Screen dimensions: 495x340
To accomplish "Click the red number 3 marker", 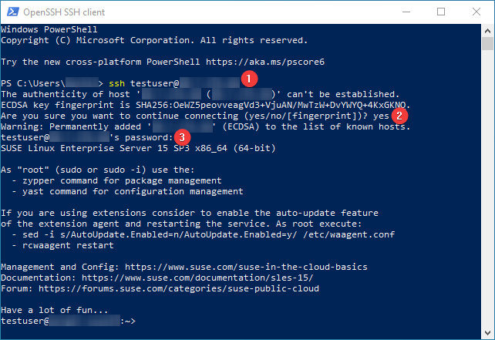I will click(181, 136).
